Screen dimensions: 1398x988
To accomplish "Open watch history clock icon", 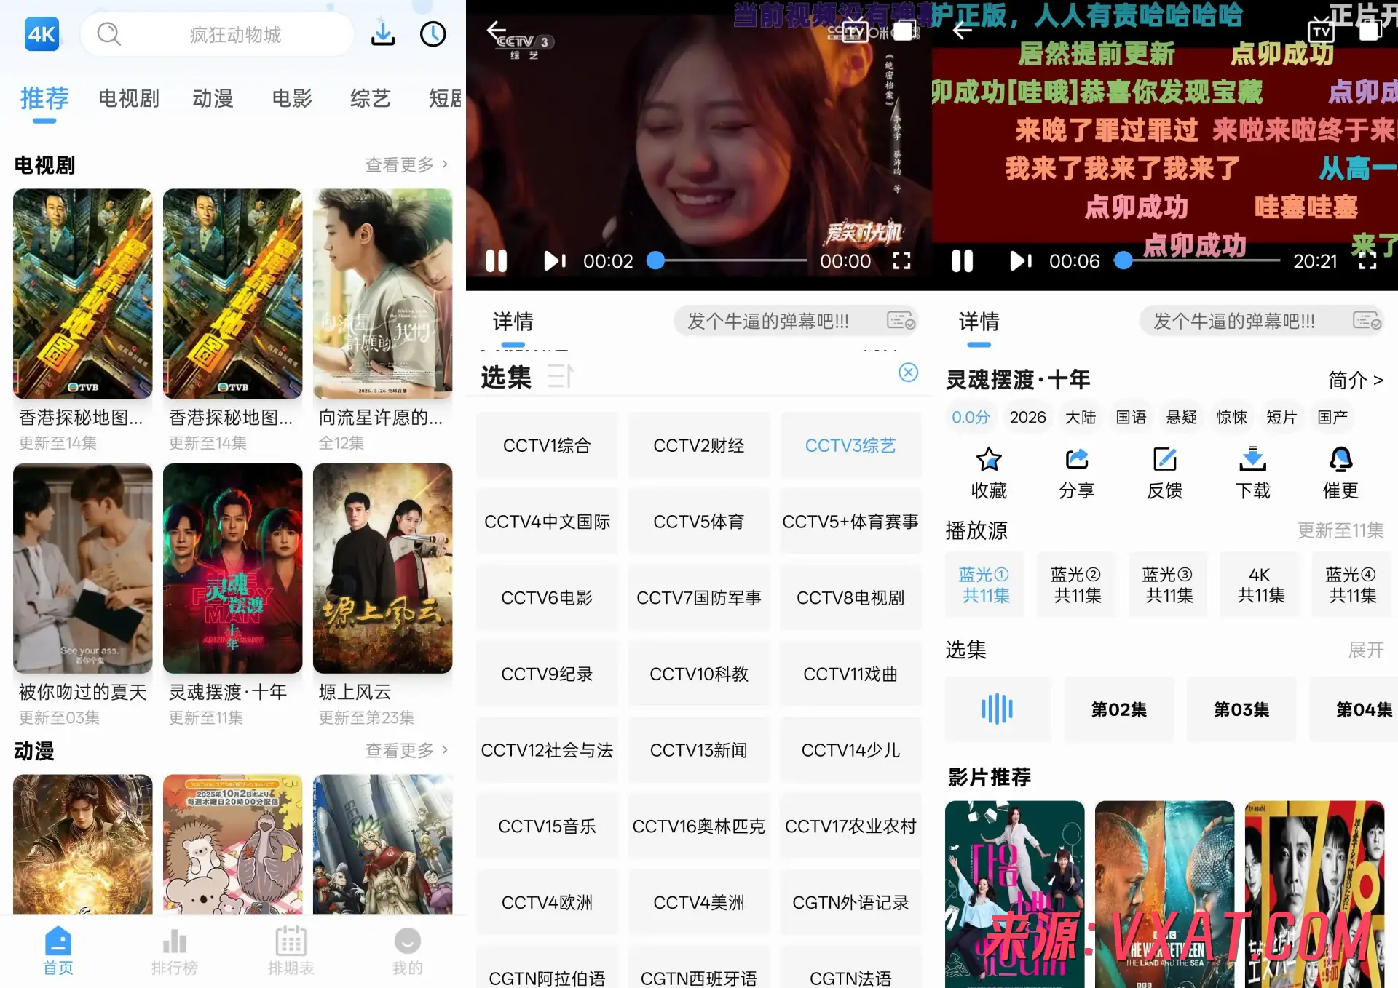I will pos(433,34).
